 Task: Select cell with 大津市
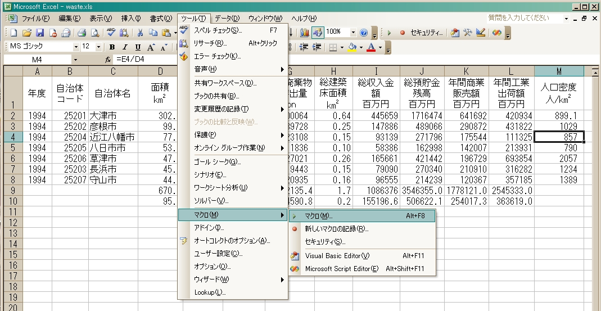click(113, 116)
